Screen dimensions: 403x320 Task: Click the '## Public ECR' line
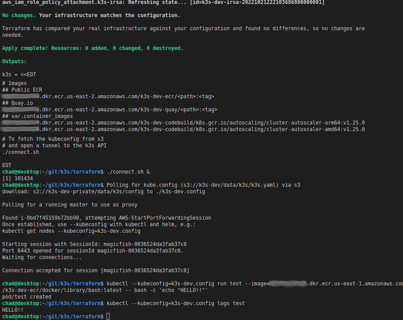[22, 90]
